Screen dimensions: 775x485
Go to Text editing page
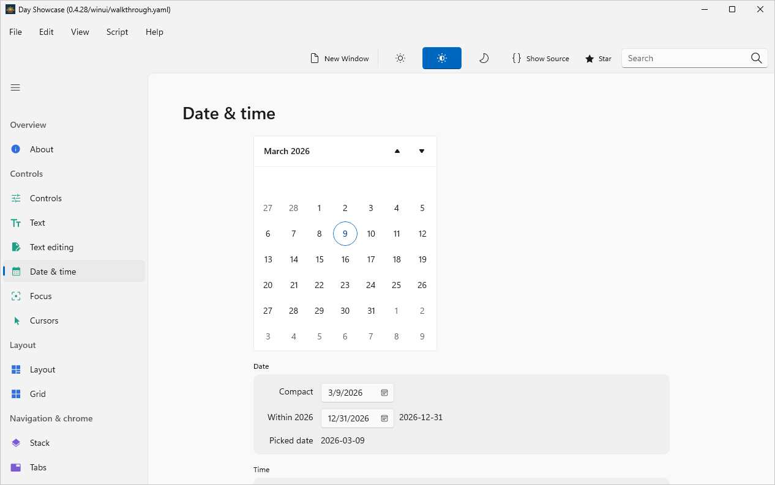74,247
